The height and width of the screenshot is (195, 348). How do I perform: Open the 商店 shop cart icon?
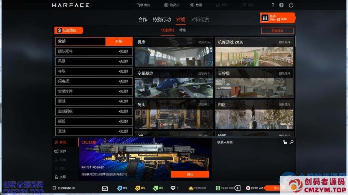pos(140,5)
